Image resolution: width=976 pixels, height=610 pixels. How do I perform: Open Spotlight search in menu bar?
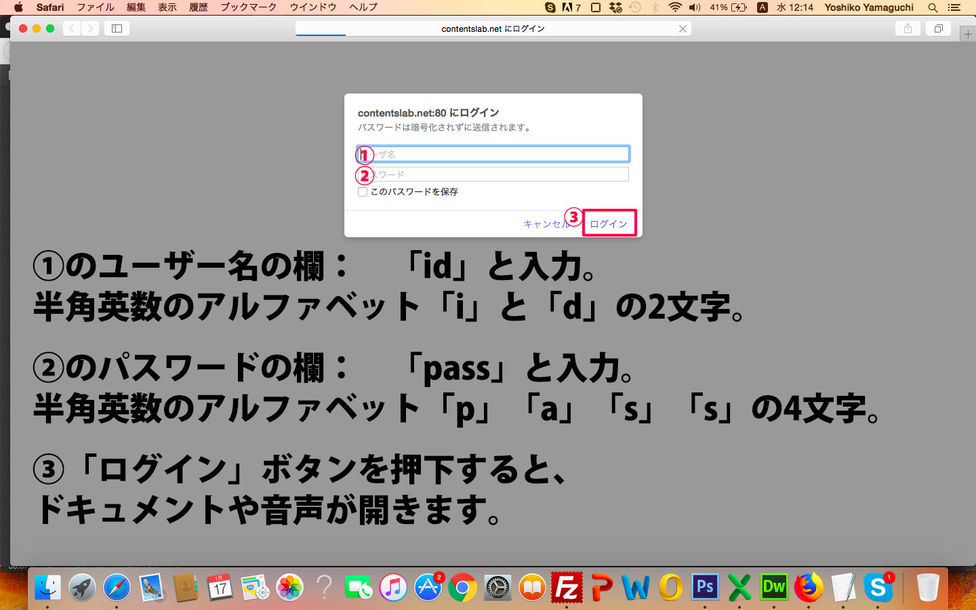[x=933, y=7]
